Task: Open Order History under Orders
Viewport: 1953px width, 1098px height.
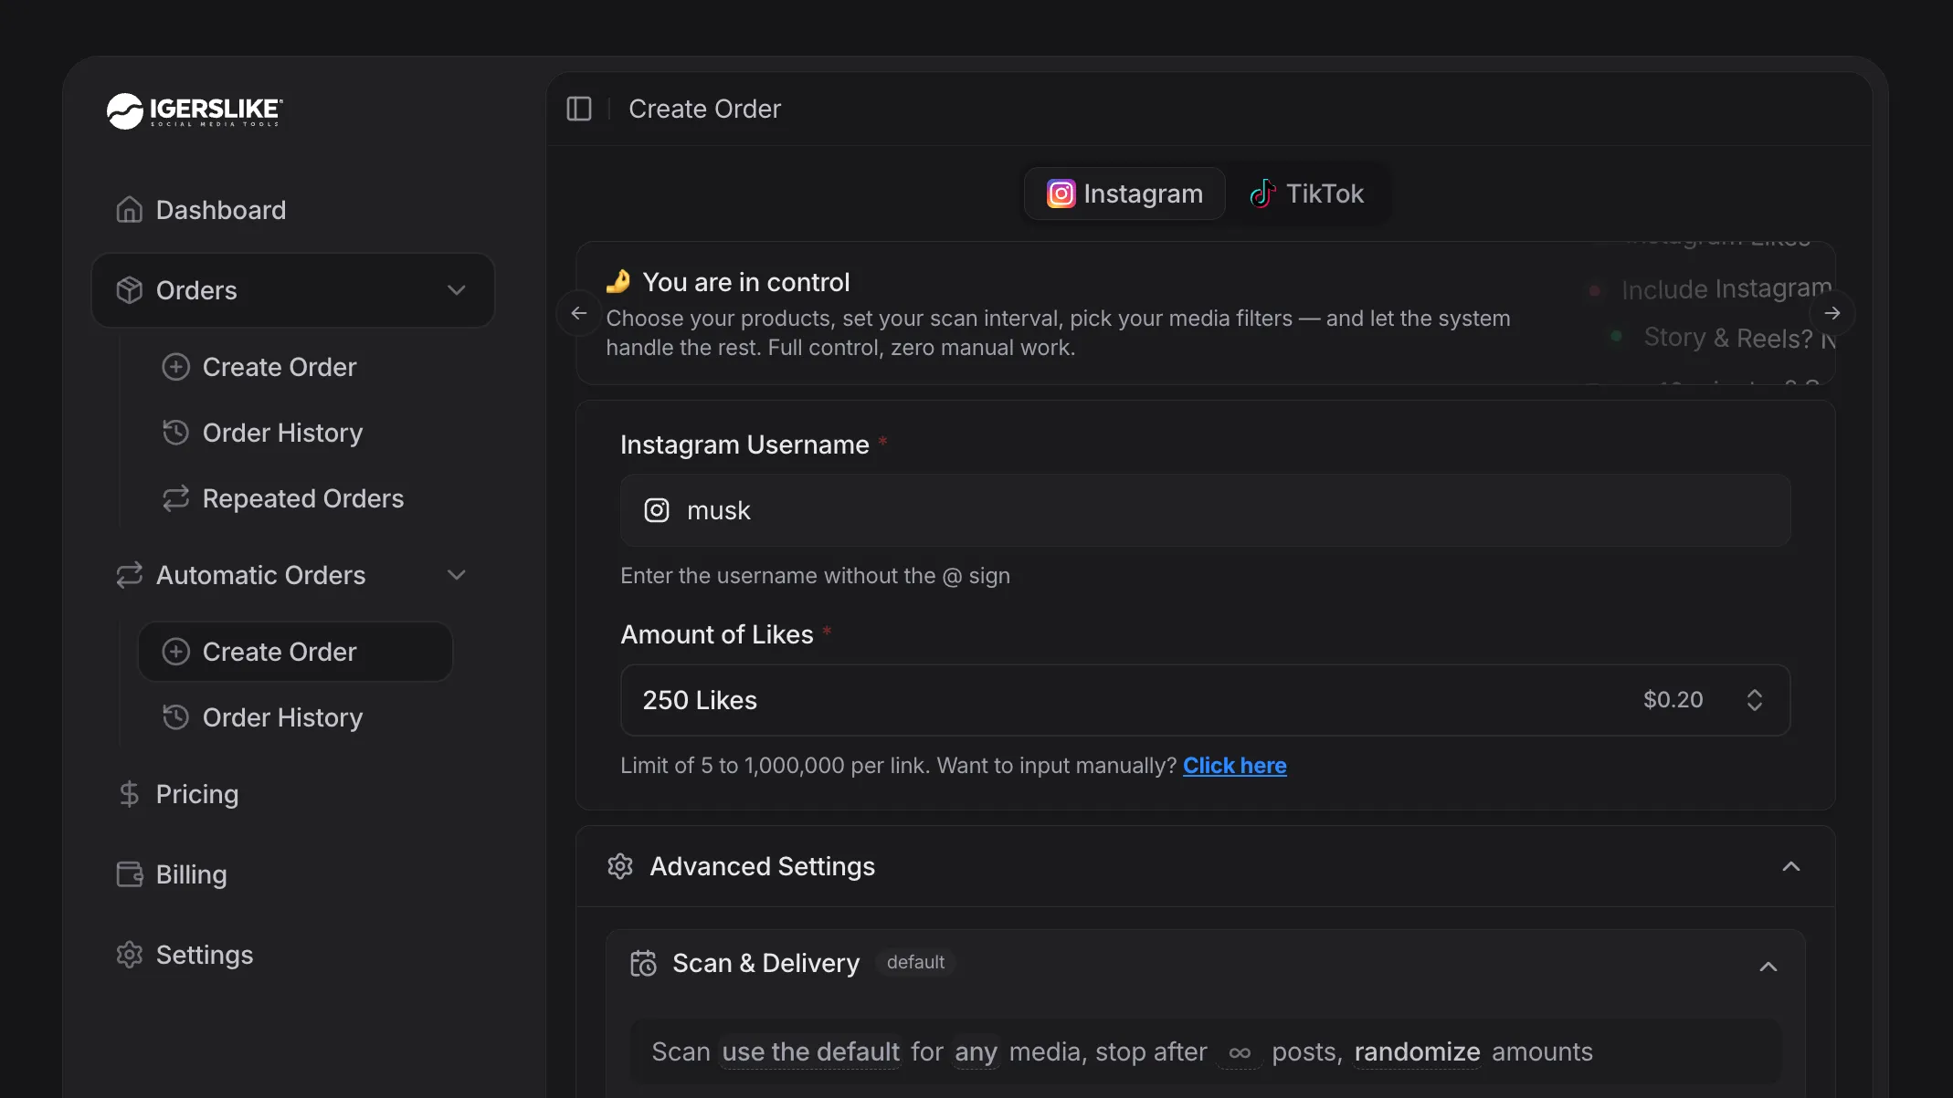Action: click(296, 433)
